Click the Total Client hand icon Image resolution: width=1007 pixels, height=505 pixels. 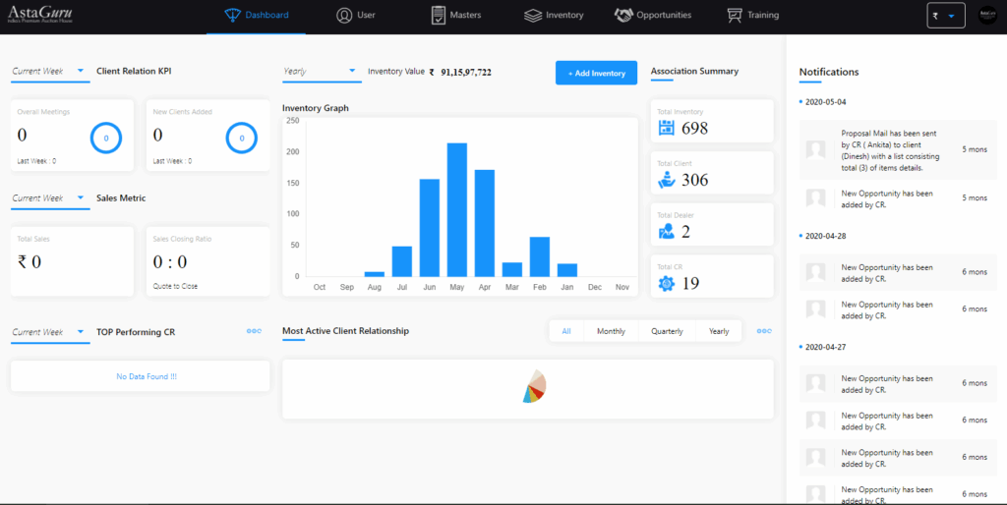pos(667,180)
